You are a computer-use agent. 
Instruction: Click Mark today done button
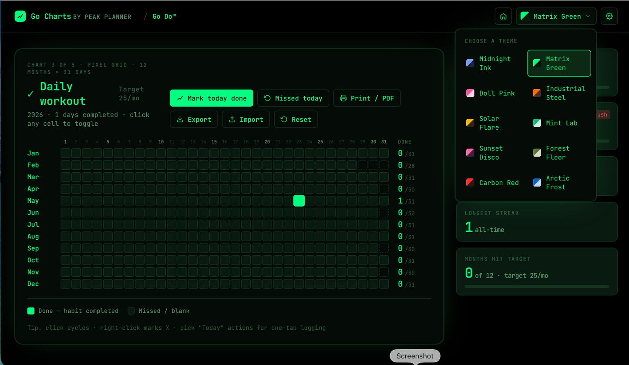tap(212, 98)
